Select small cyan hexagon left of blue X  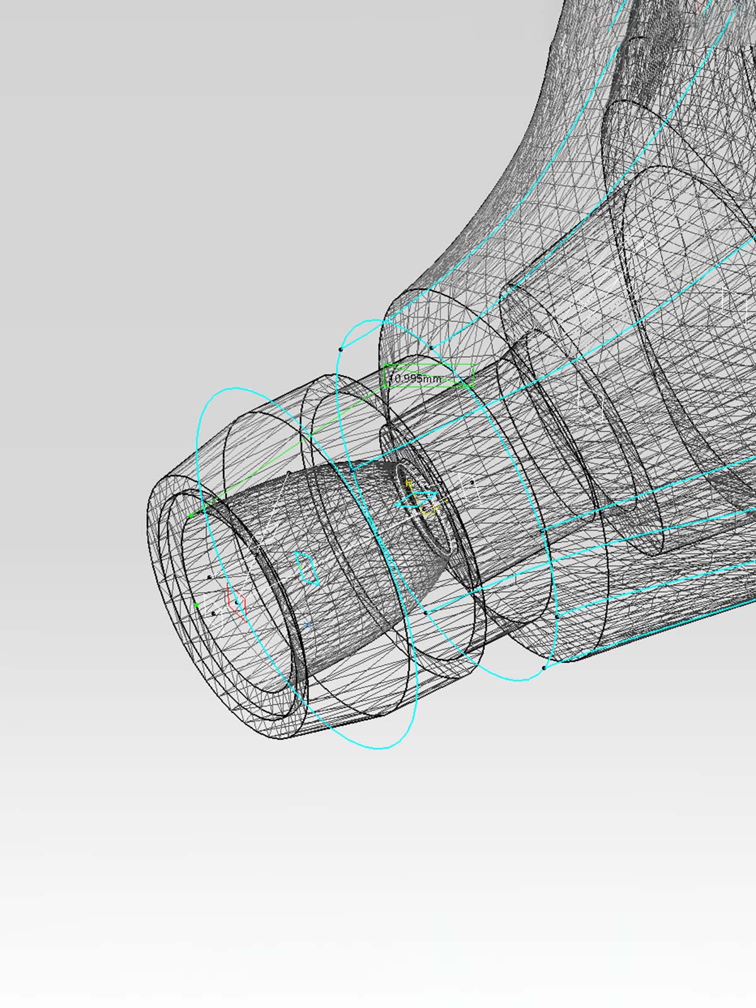point(307,567)
